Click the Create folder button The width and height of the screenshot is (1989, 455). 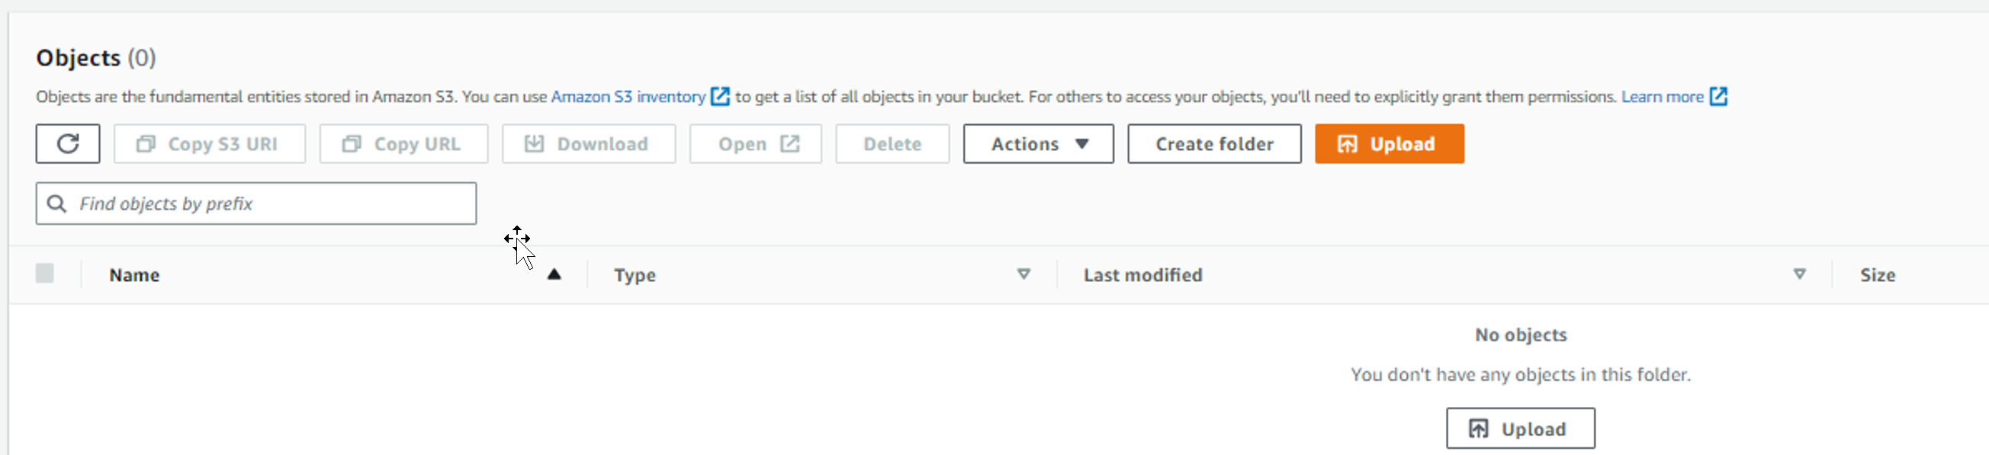coord(1214,143)
